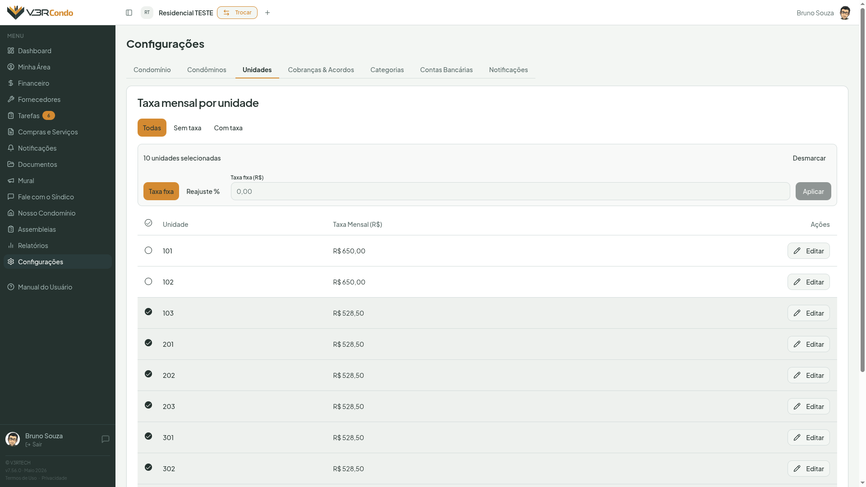Open Fale com o Síndico
Image resolution: width=866 pixels, height=487 pixels.
coord(58,197)
